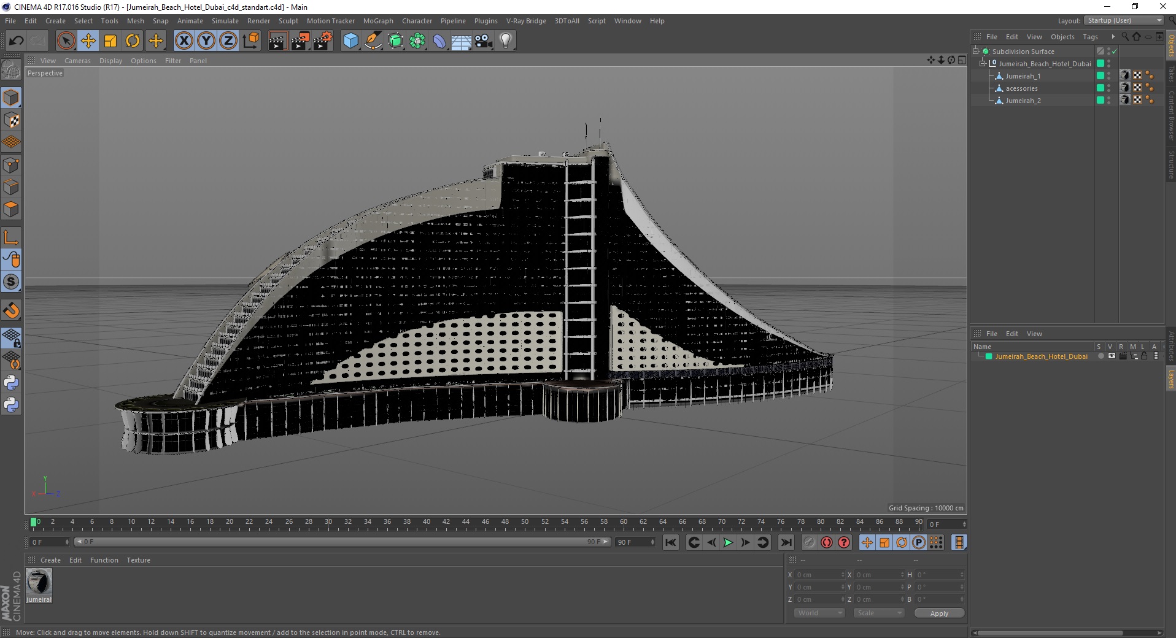Click Make Editable icon in left palette
Viewport: 1176px width, 638px height.
pyautogui.click(x=11, y=70)
